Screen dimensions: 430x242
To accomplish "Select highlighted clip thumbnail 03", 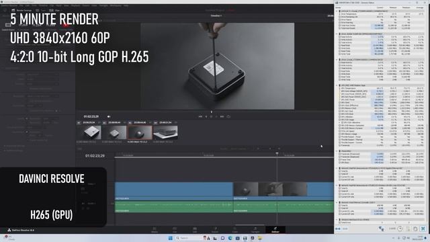I will 140,132.
